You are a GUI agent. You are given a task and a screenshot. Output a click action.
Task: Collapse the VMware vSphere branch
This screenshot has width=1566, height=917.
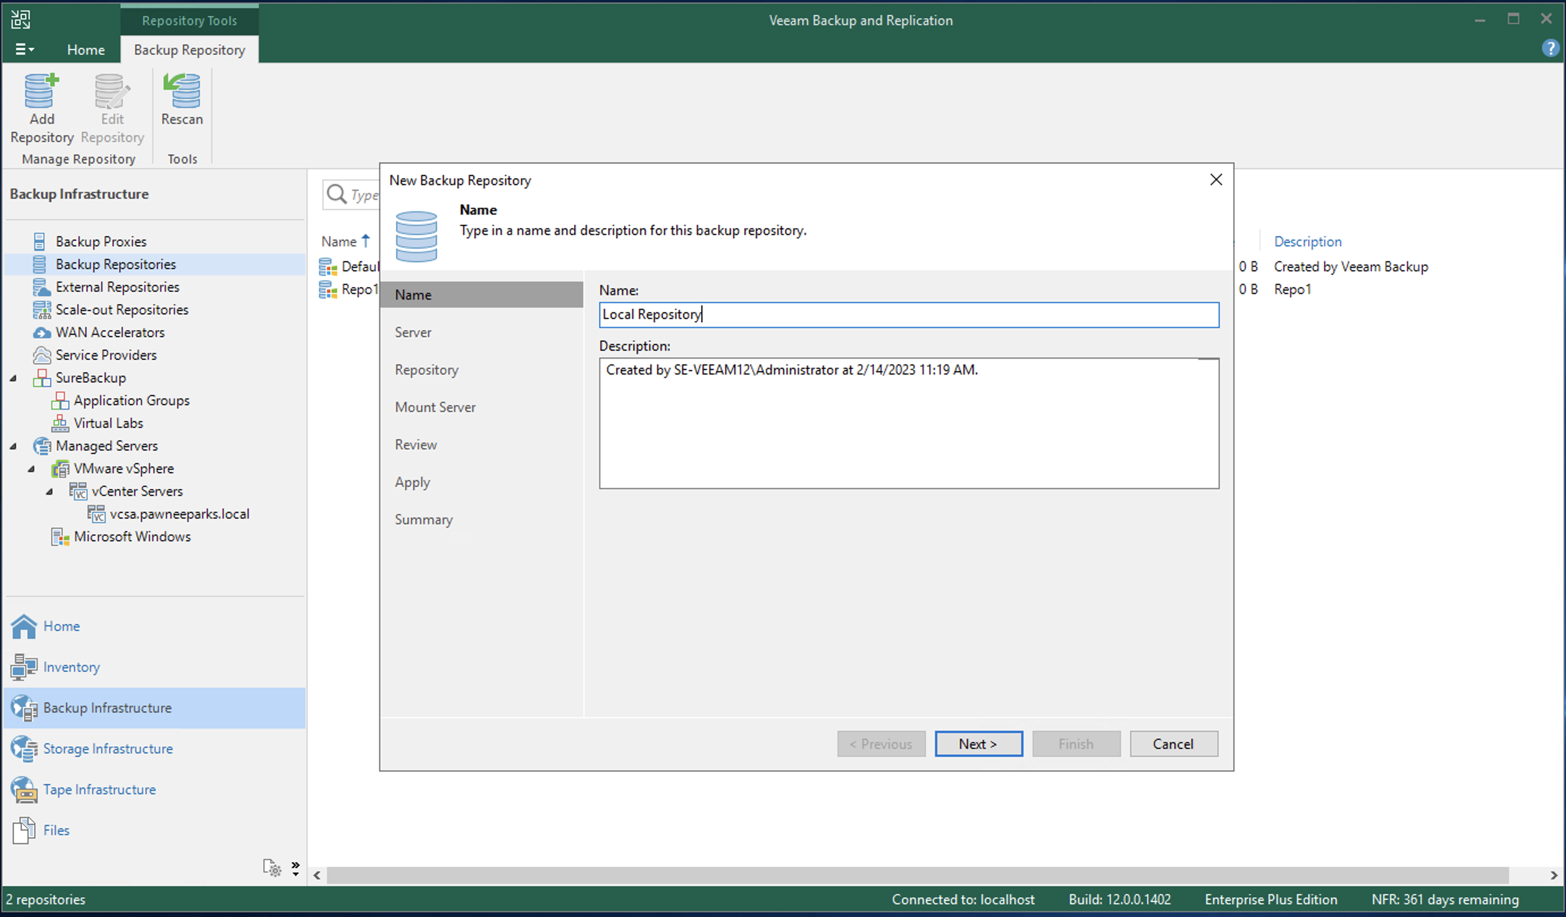click(32, 469)
